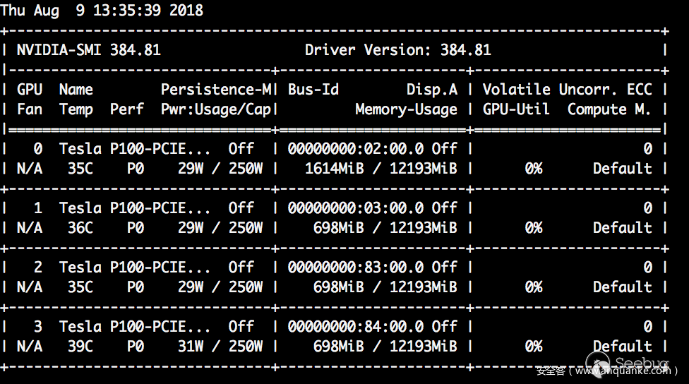This screenshot has height=384, width=689.
Task: Click the Compute M. column header
Action: (609, 109)
